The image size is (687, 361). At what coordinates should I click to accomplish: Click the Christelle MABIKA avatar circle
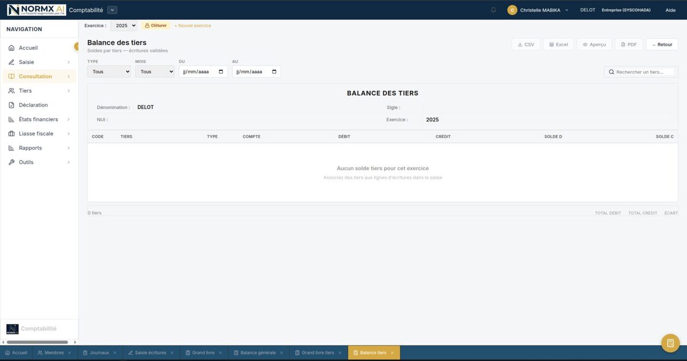[512, 10]
